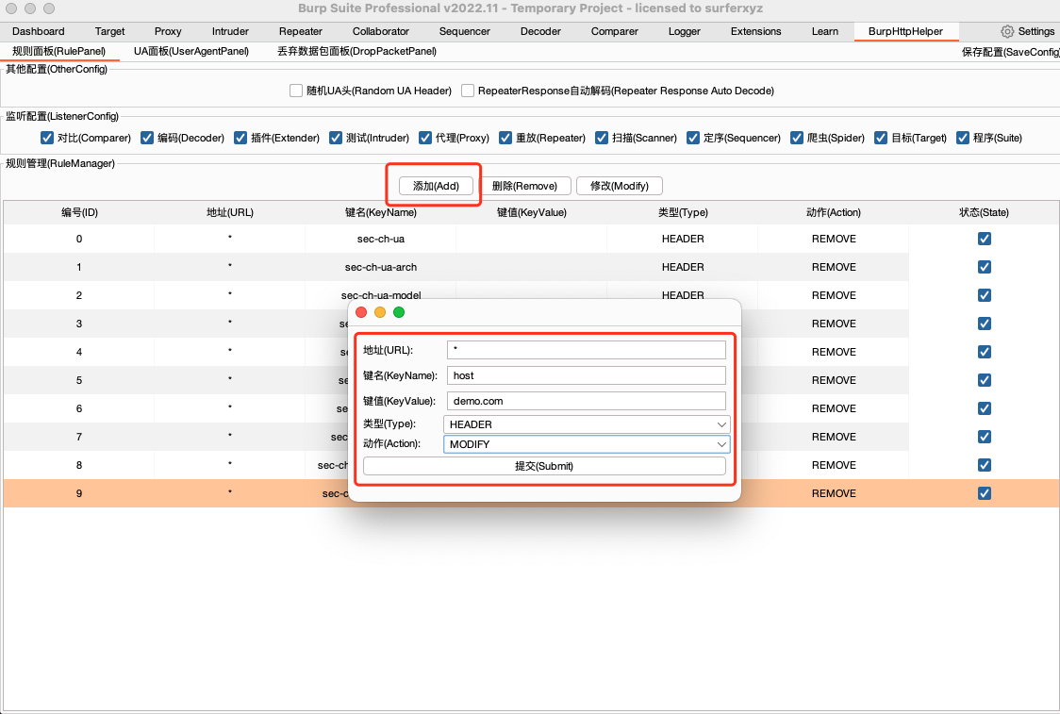
Task: Disable state checkbox for rule 0
Action: pos(985,239)
